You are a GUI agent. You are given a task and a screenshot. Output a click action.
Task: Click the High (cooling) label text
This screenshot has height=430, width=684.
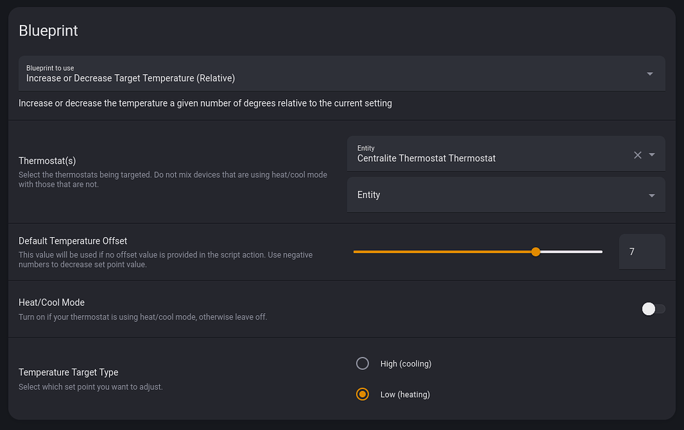click(405, 363)
